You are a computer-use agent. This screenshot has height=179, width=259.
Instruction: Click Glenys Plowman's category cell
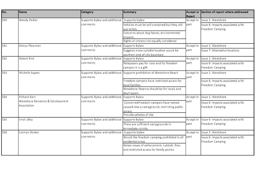[x=102, y=50]
